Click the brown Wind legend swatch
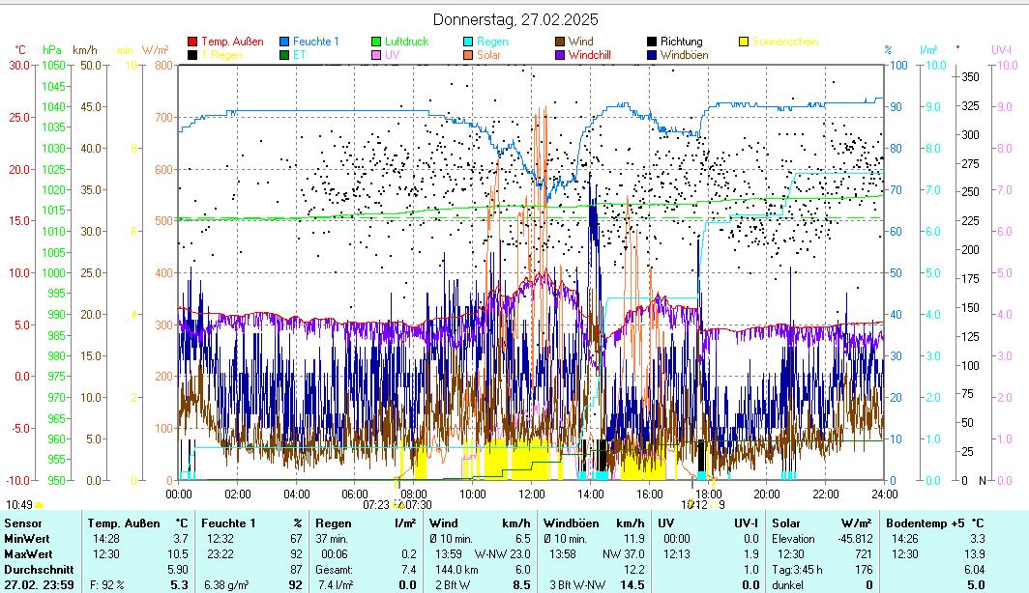Viewport: 1029px width, 593px height. pos(561,42)
